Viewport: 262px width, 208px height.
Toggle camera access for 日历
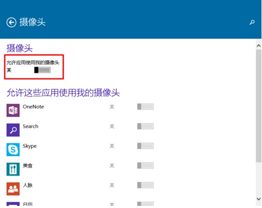(x=145, y=204)
